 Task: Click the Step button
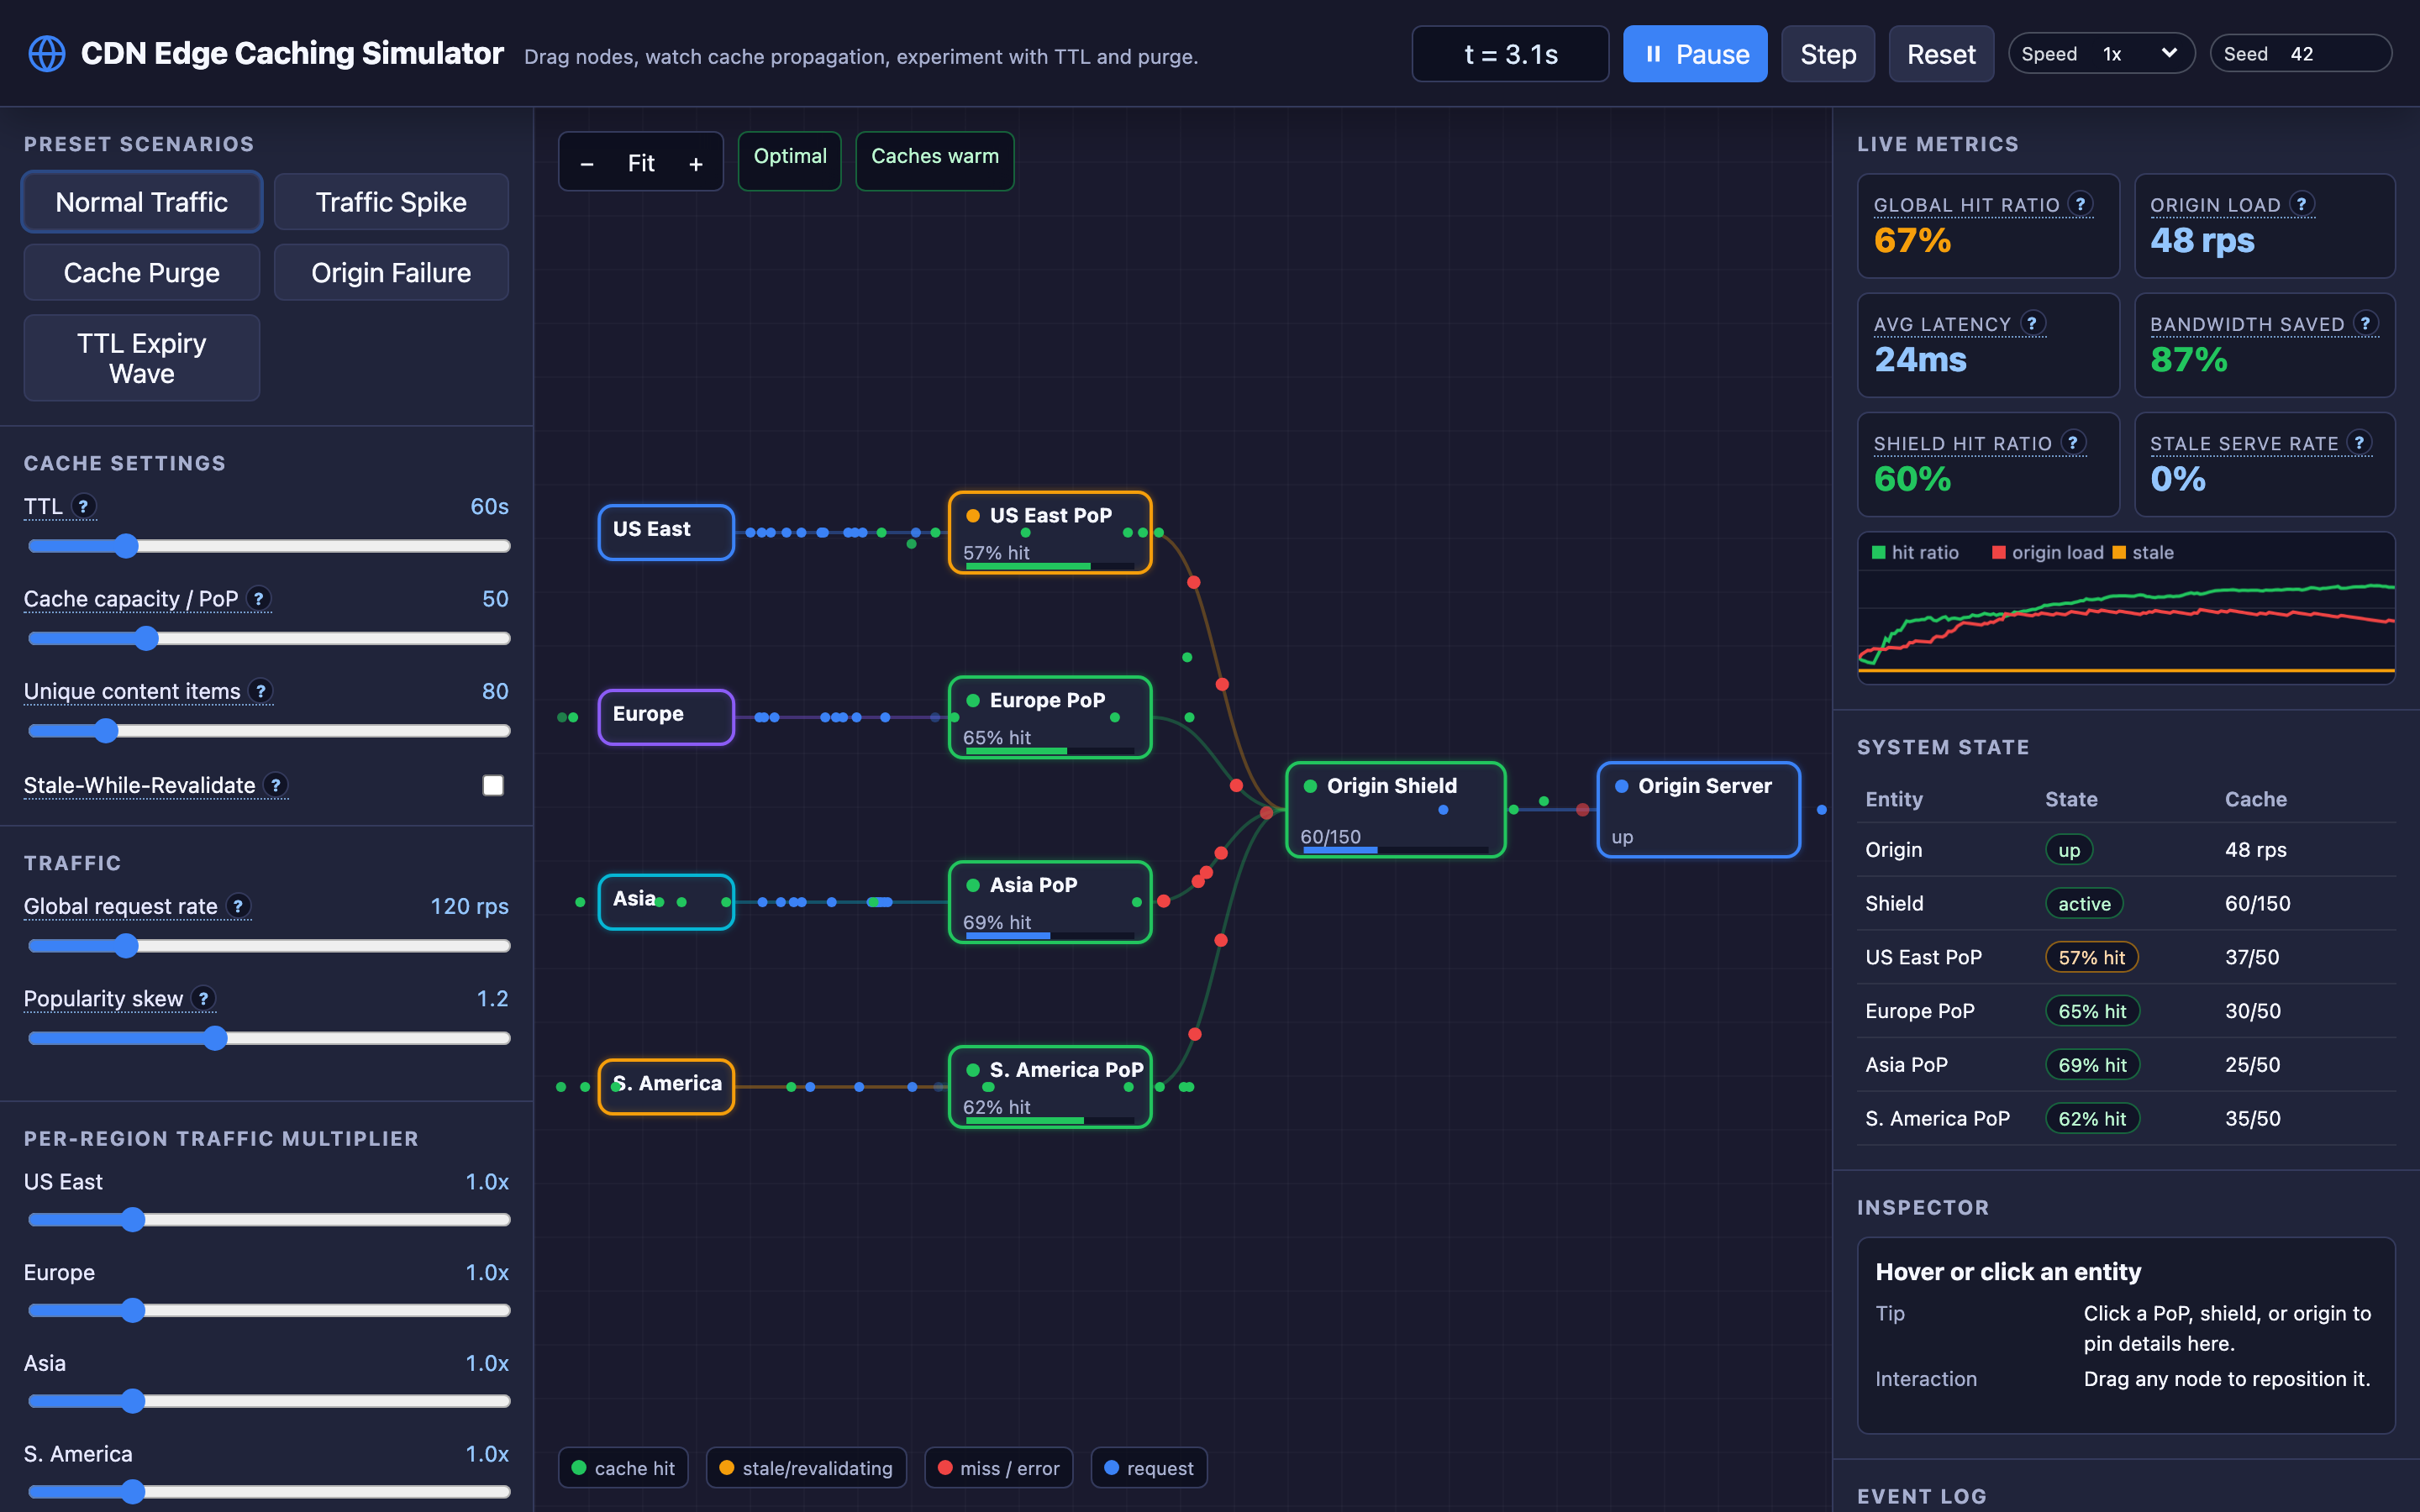[x=1827, y=54]
